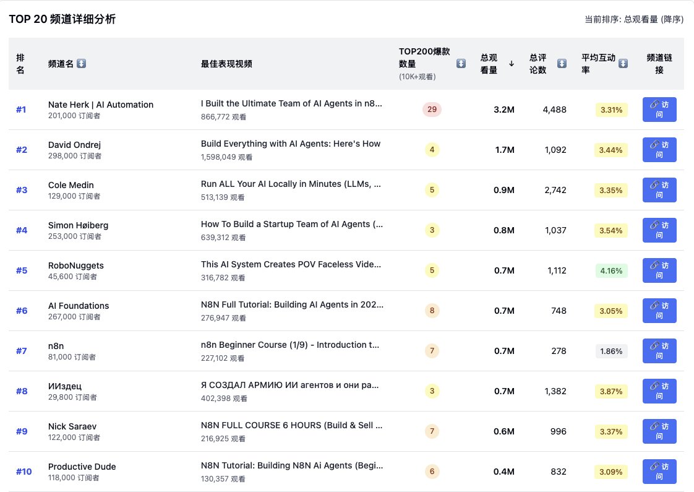Visit Nate Herk channel link button
The image size is (694, 492).
pyautogui.click(x=659, y=110)
